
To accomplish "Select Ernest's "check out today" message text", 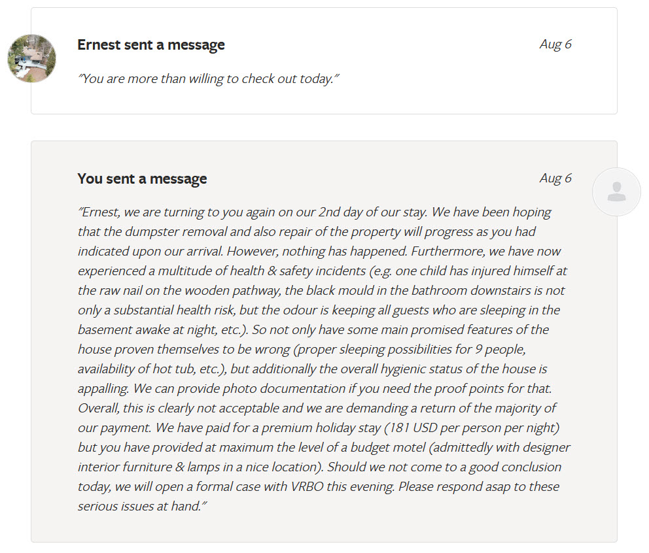I will click(x=208, y=79).
